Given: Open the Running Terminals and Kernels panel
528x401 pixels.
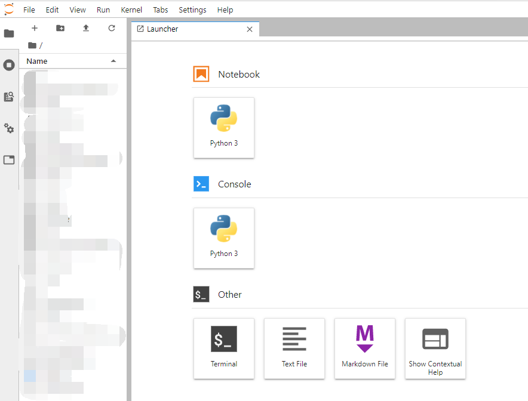Looking at the screenshot, I should coord(9,65).
